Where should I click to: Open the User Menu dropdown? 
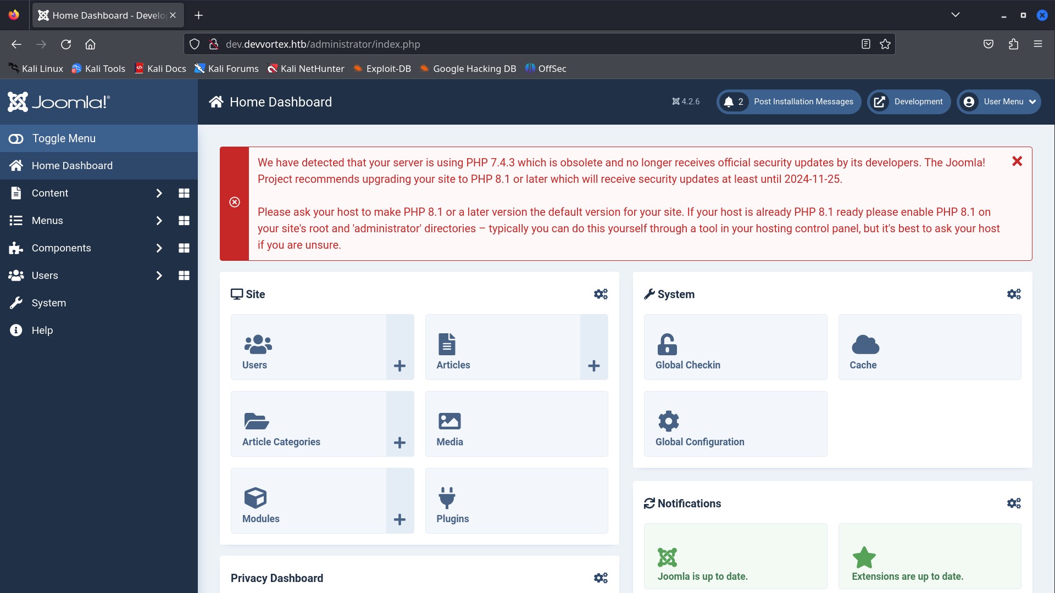click(998, 102)
